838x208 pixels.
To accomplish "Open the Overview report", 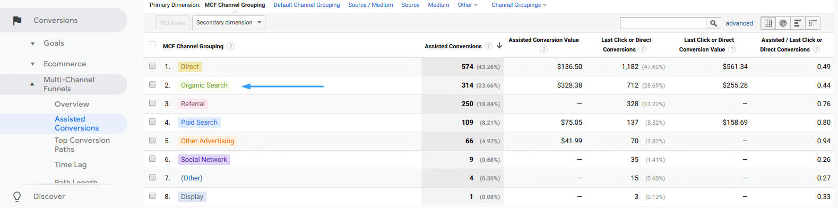I will 72,104.
